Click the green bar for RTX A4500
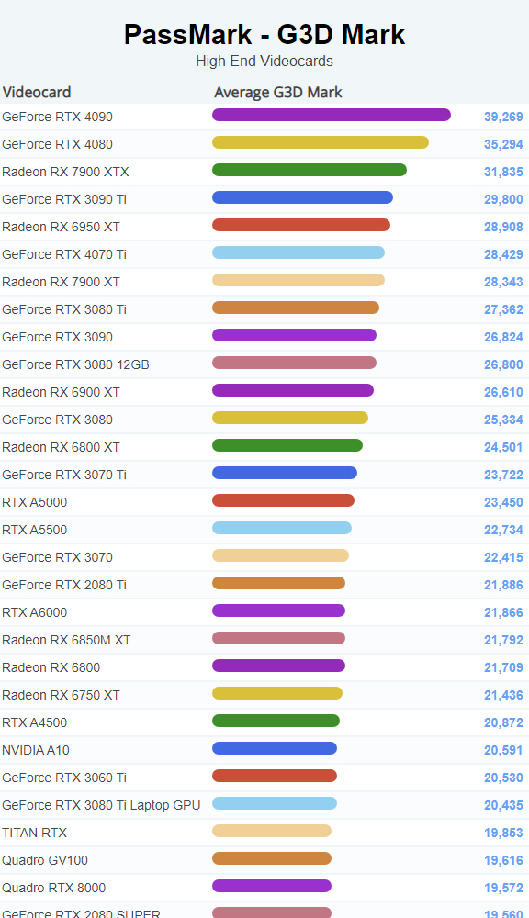Viewport: 529px width, 918px height. 276,720
